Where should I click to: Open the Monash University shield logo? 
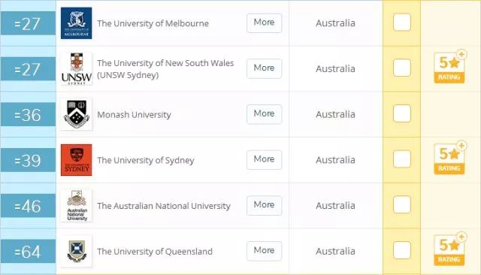coord(76,114)
